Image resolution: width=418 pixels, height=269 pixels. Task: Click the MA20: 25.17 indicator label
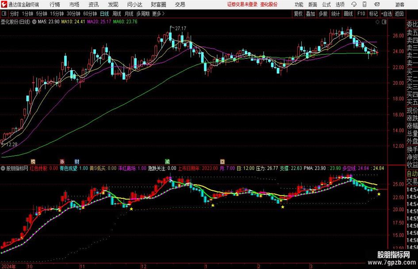[x=99, y=22]
